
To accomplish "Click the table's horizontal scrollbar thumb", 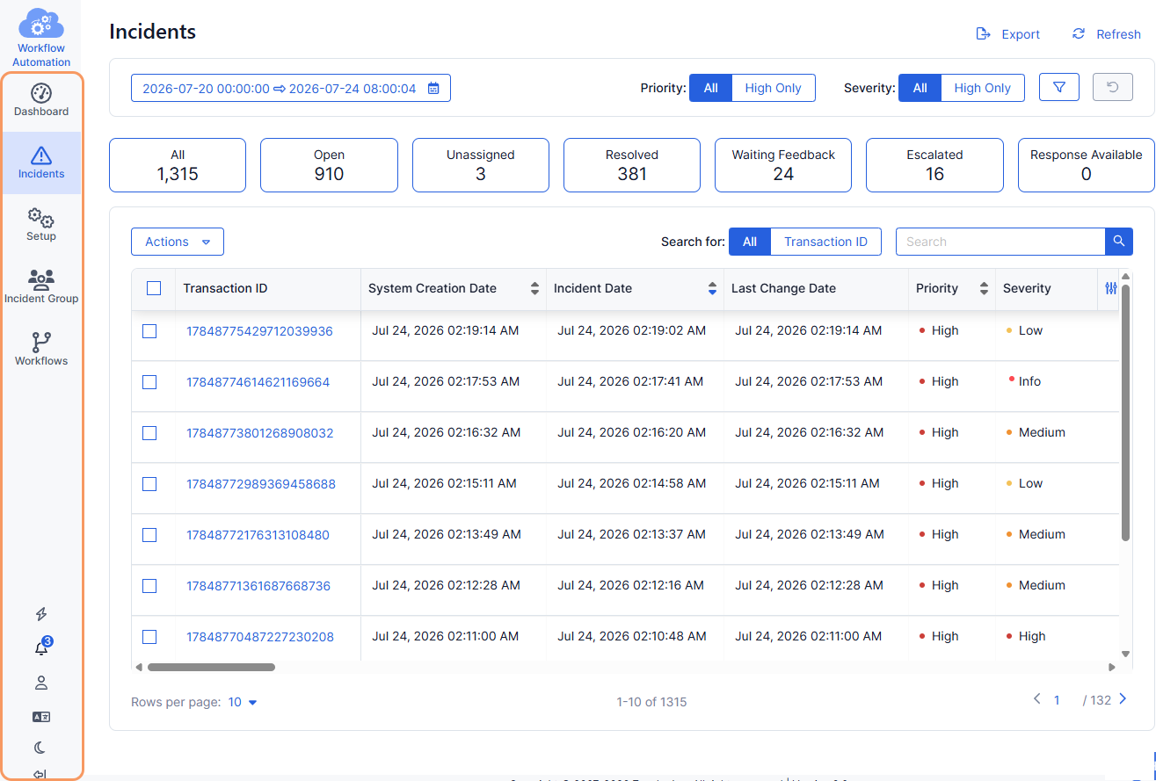I will pos(211,667).
